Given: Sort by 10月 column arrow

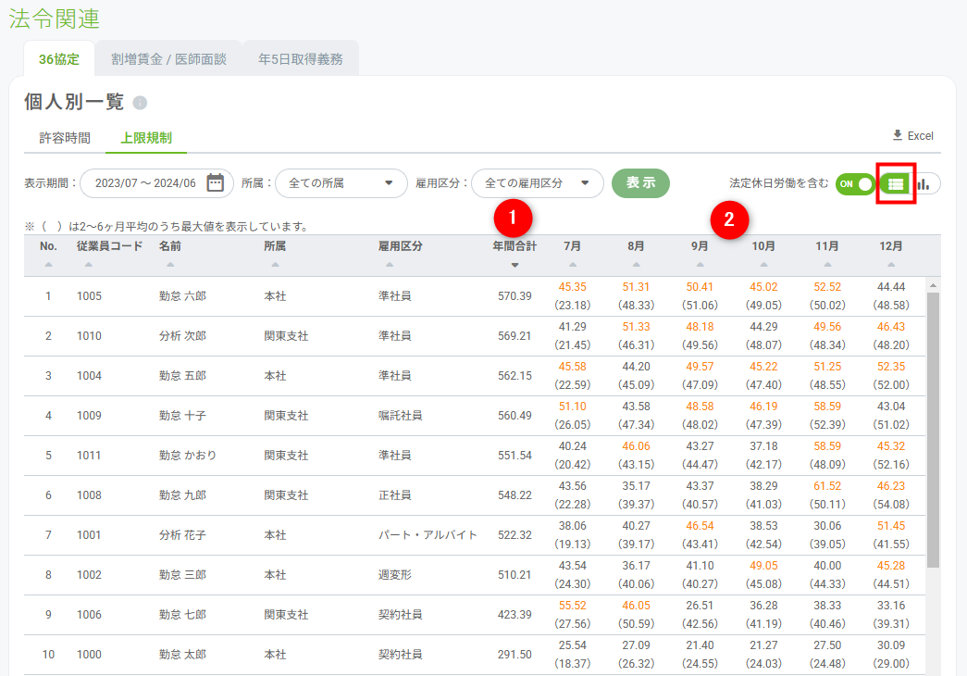Looking at the screenshot, I should 764,265.
